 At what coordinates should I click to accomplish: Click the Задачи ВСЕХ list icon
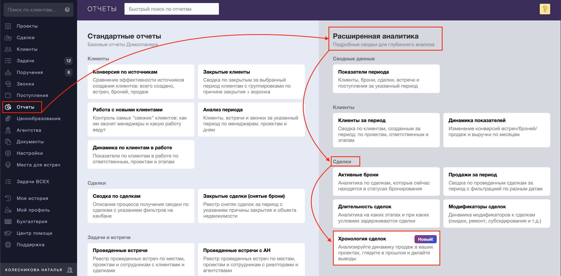[x=8, y=182]
